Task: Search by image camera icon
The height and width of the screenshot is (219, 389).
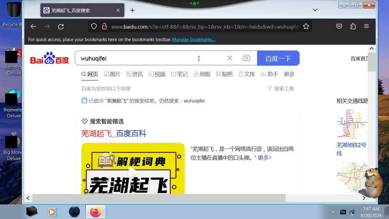Action: click(246, 58)
